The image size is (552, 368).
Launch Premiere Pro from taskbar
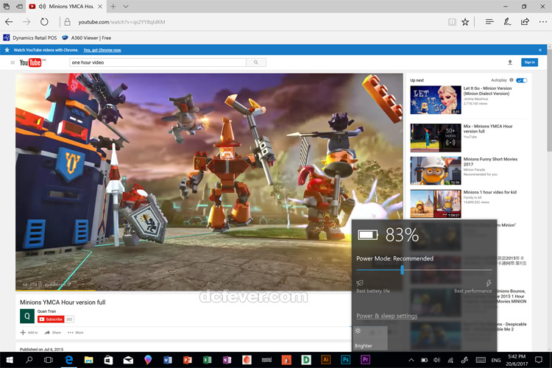365,360
